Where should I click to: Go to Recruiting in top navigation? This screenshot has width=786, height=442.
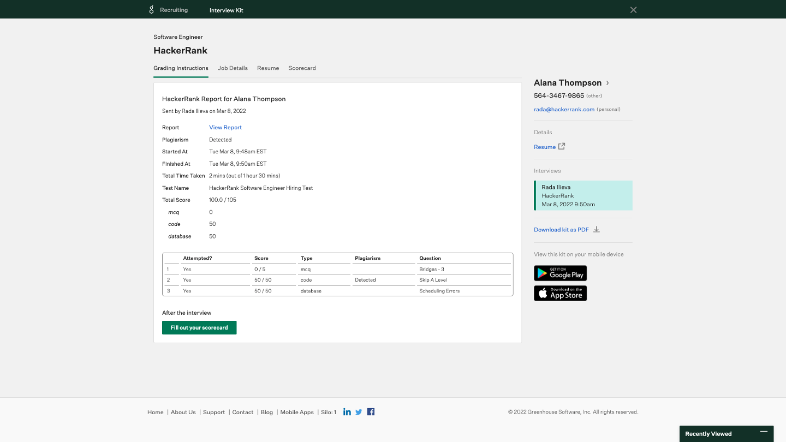point(174,10)
